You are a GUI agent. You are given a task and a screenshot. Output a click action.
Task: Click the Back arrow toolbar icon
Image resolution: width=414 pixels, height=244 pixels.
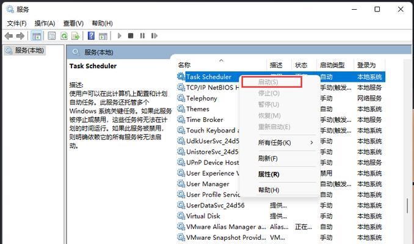tap(9, 36)
